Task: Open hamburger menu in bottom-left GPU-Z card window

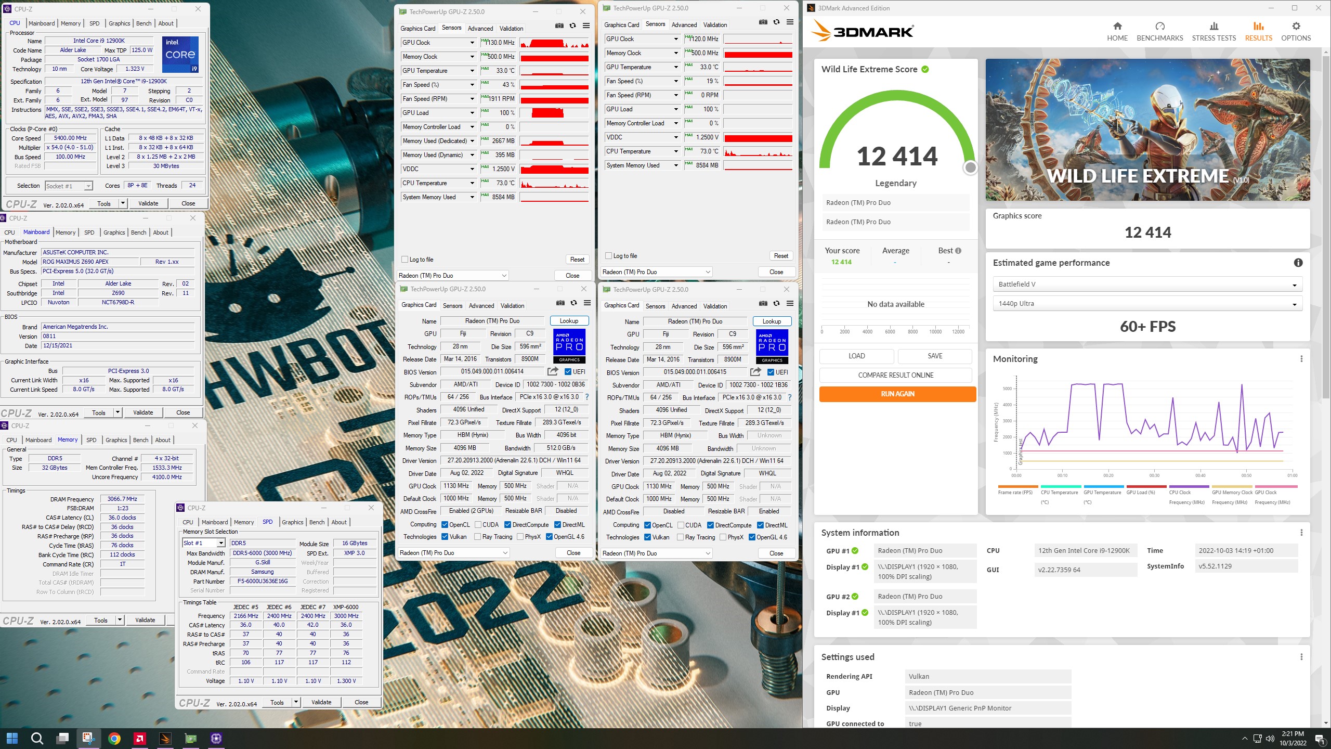Action: point(587,303)
